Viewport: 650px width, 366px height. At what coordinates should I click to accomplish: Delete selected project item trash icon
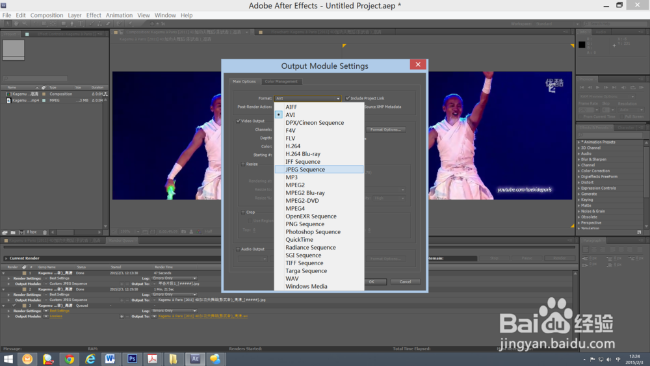[x=45, y=232]
